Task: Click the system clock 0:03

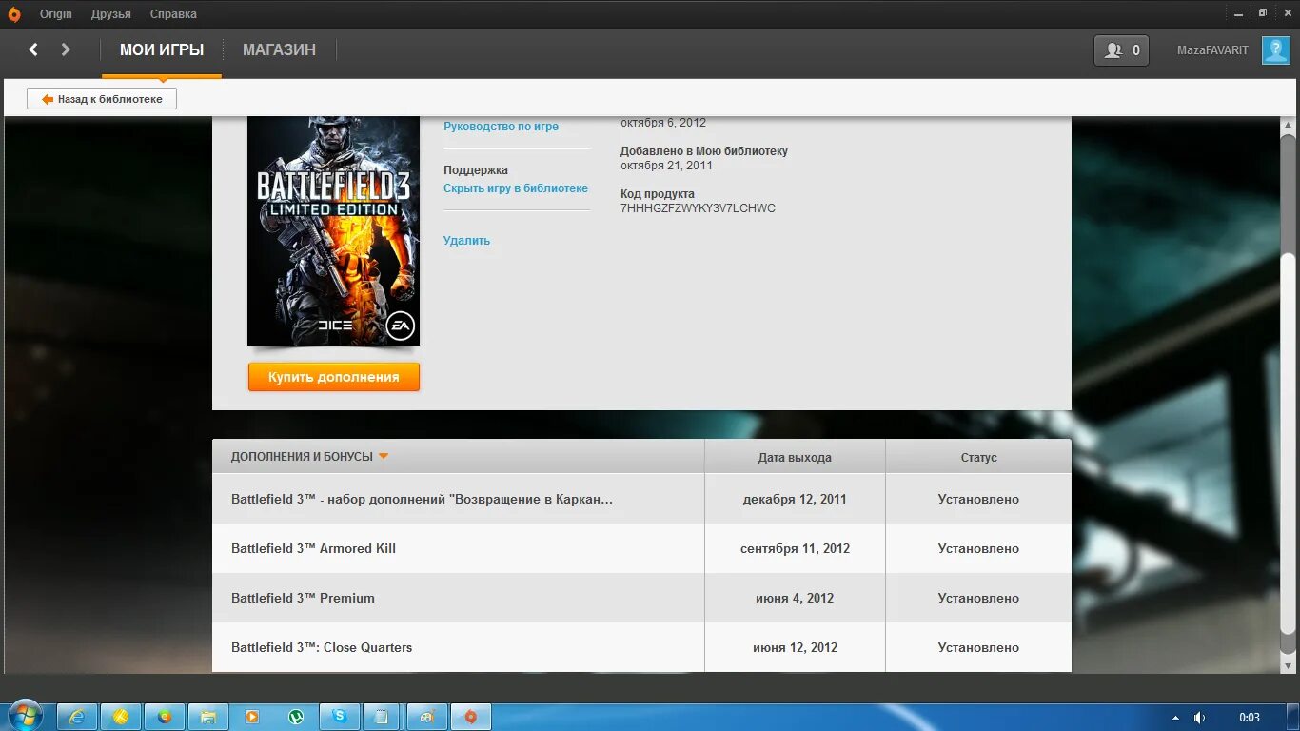Action: (x=1250, y=718)
